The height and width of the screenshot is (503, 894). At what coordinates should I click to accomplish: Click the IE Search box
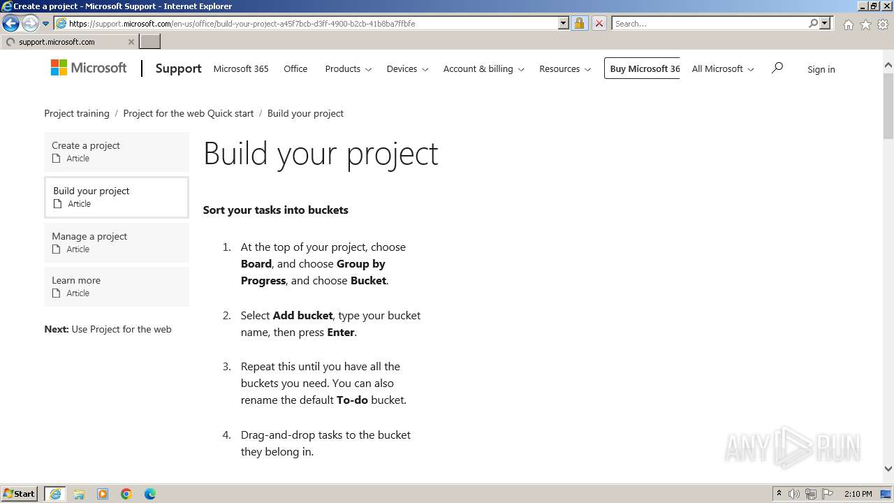[710, 23]
